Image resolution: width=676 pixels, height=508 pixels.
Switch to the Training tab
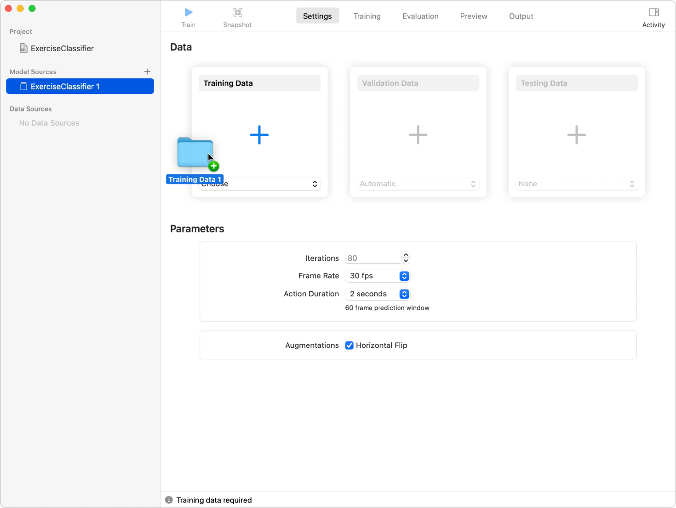pos(367,16)
